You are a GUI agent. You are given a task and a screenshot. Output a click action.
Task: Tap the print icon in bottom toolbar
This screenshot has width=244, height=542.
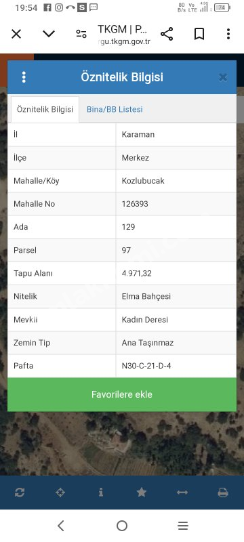pyautogui.click(x=223, y=493)
